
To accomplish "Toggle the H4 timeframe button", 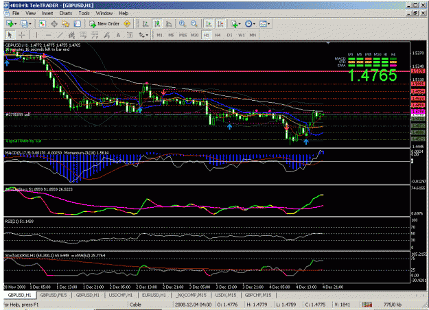I will click(218, 35).
